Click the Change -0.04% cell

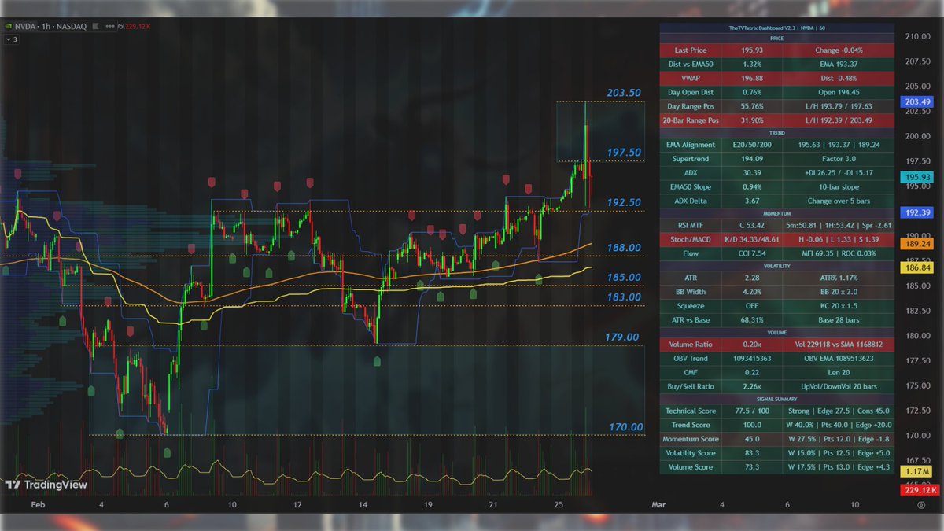837,50
